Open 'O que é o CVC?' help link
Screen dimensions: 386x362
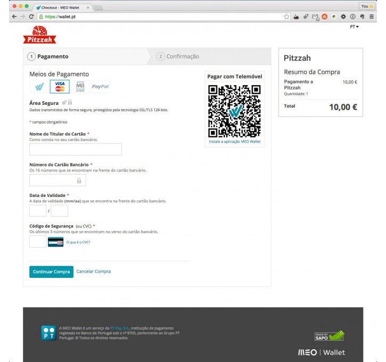(78, 242)
